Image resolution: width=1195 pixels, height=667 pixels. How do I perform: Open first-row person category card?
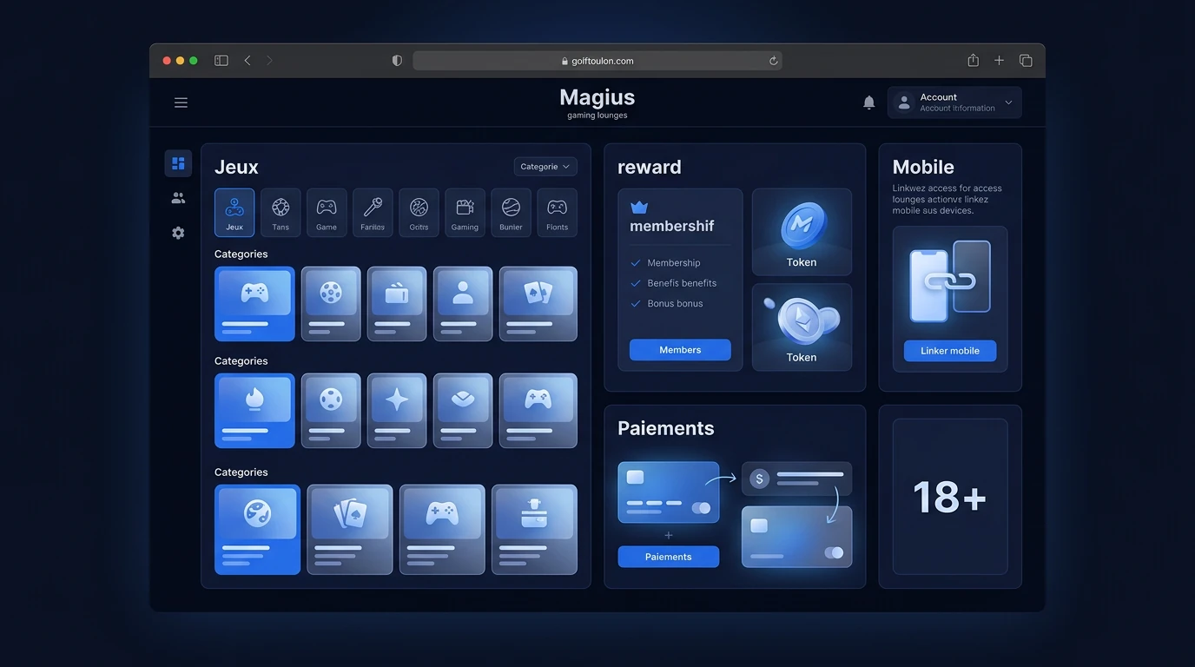pyautogui.click(x=463, y=304)
